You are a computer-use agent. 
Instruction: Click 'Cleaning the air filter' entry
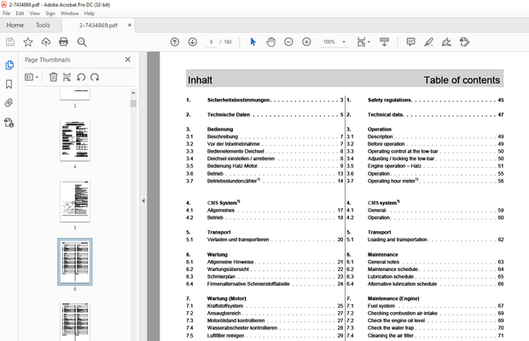point(390,336)
